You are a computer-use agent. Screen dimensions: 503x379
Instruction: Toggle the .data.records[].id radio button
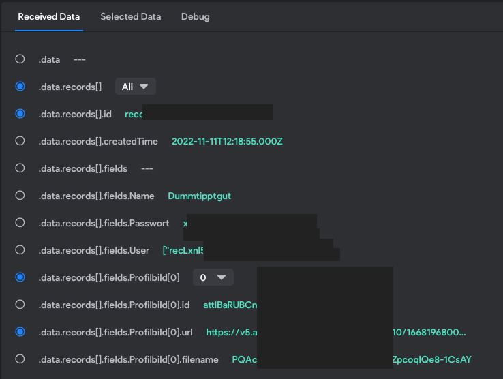[x=20, y=114]
